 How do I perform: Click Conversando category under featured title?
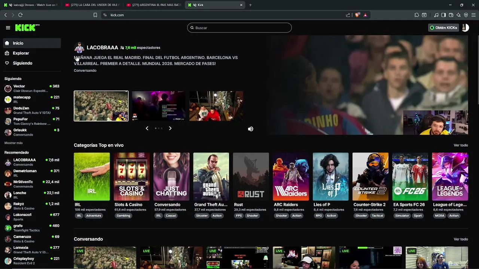(x=85, y=71)
